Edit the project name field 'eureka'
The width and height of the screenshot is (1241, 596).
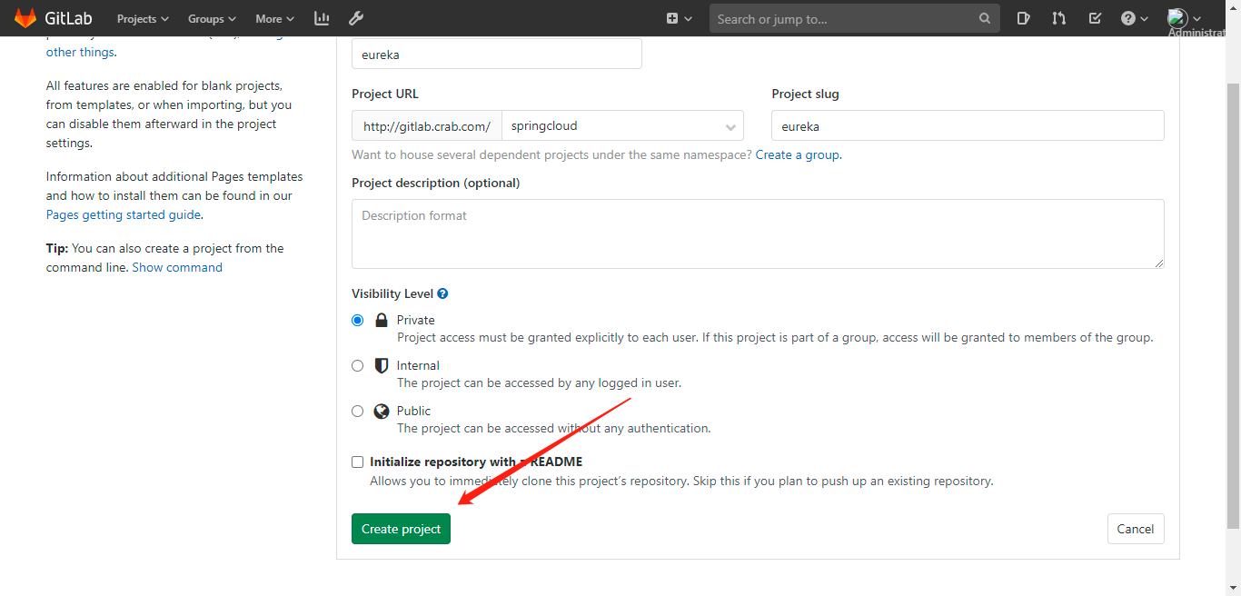(497, 54)
